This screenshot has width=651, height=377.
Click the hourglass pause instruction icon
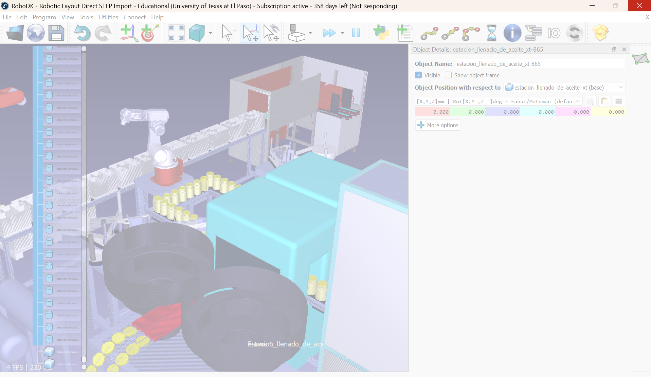[x=491, y=33]
